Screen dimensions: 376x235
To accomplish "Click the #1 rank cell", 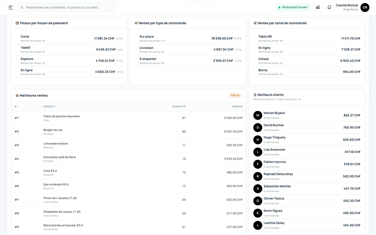I will click(x=17, y=118).
